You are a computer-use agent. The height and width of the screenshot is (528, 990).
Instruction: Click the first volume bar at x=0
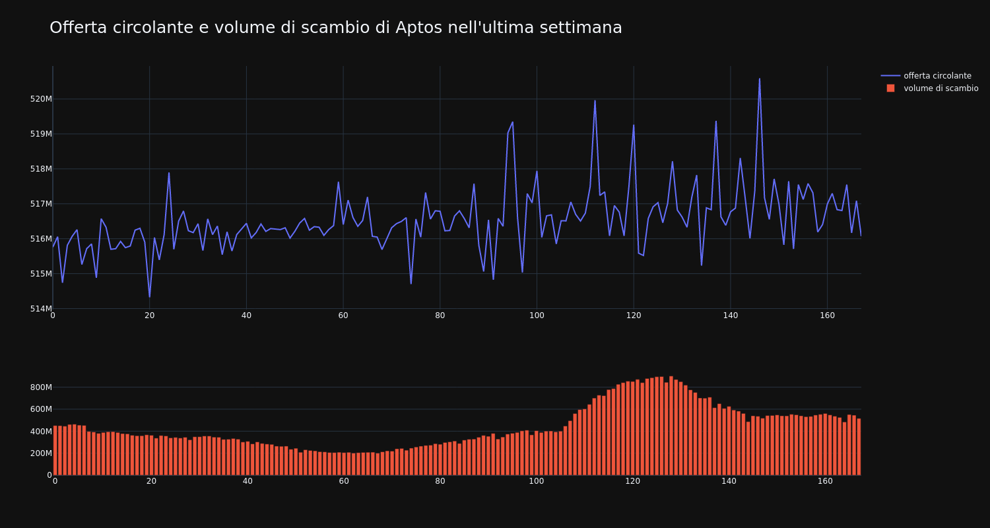tap(55, 450)
